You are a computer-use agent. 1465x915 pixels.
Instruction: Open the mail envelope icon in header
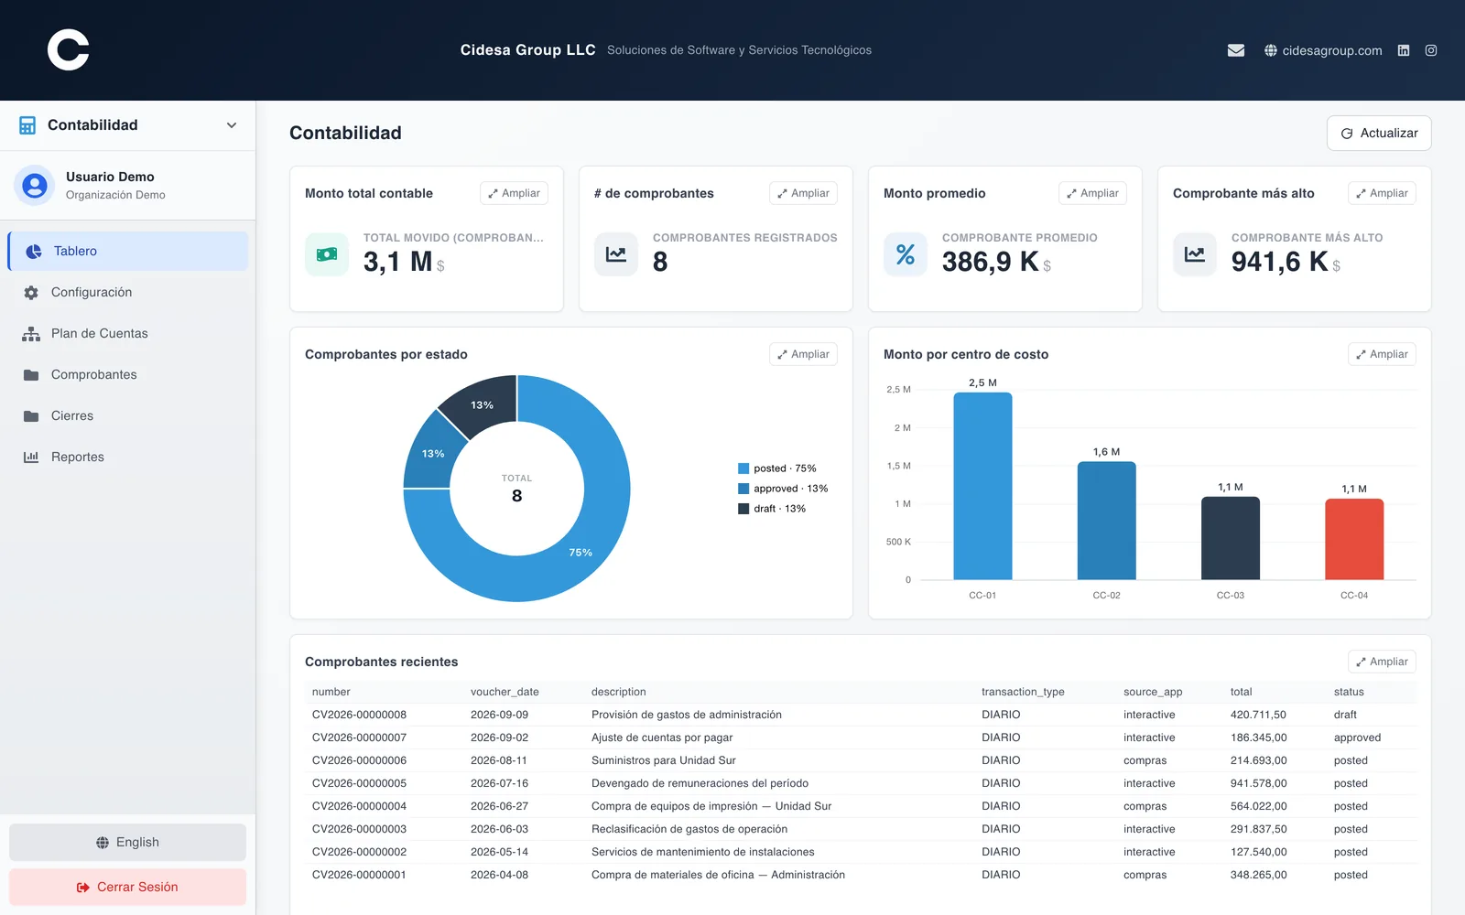(1236, 50)
